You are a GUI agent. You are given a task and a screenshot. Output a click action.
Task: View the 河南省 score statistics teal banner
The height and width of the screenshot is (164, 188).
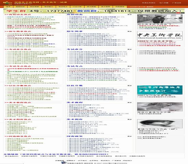tap(160, 90)
